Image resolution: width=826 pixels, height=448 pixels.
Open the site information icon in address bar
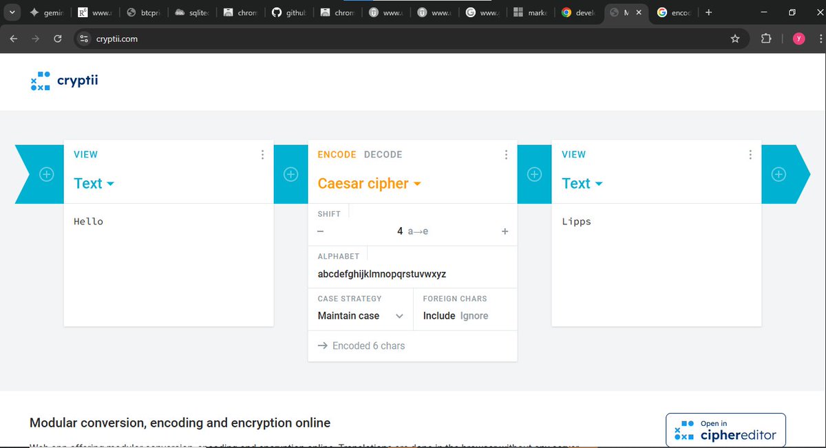pos(85,39)
